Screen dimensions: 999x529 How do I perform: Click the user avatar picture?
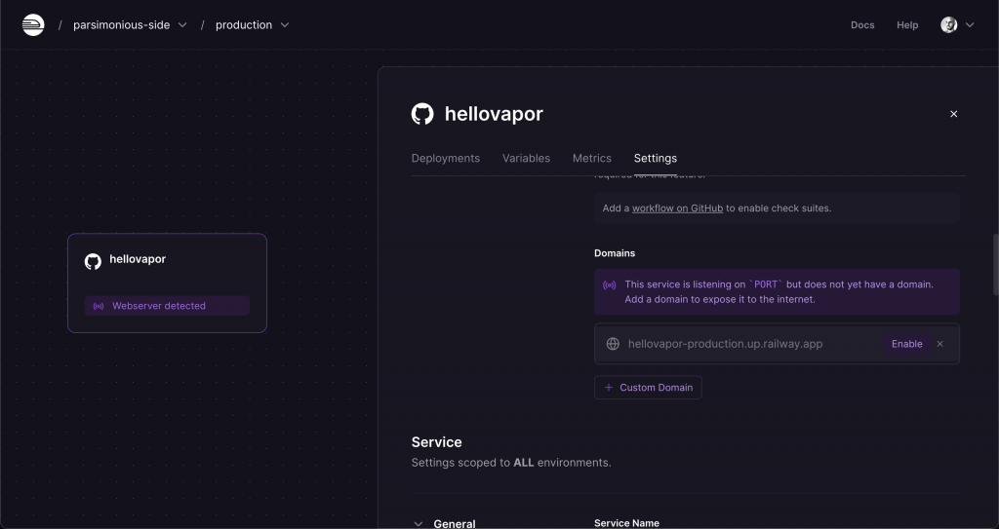pyautogui.click(x=948, y=24)
